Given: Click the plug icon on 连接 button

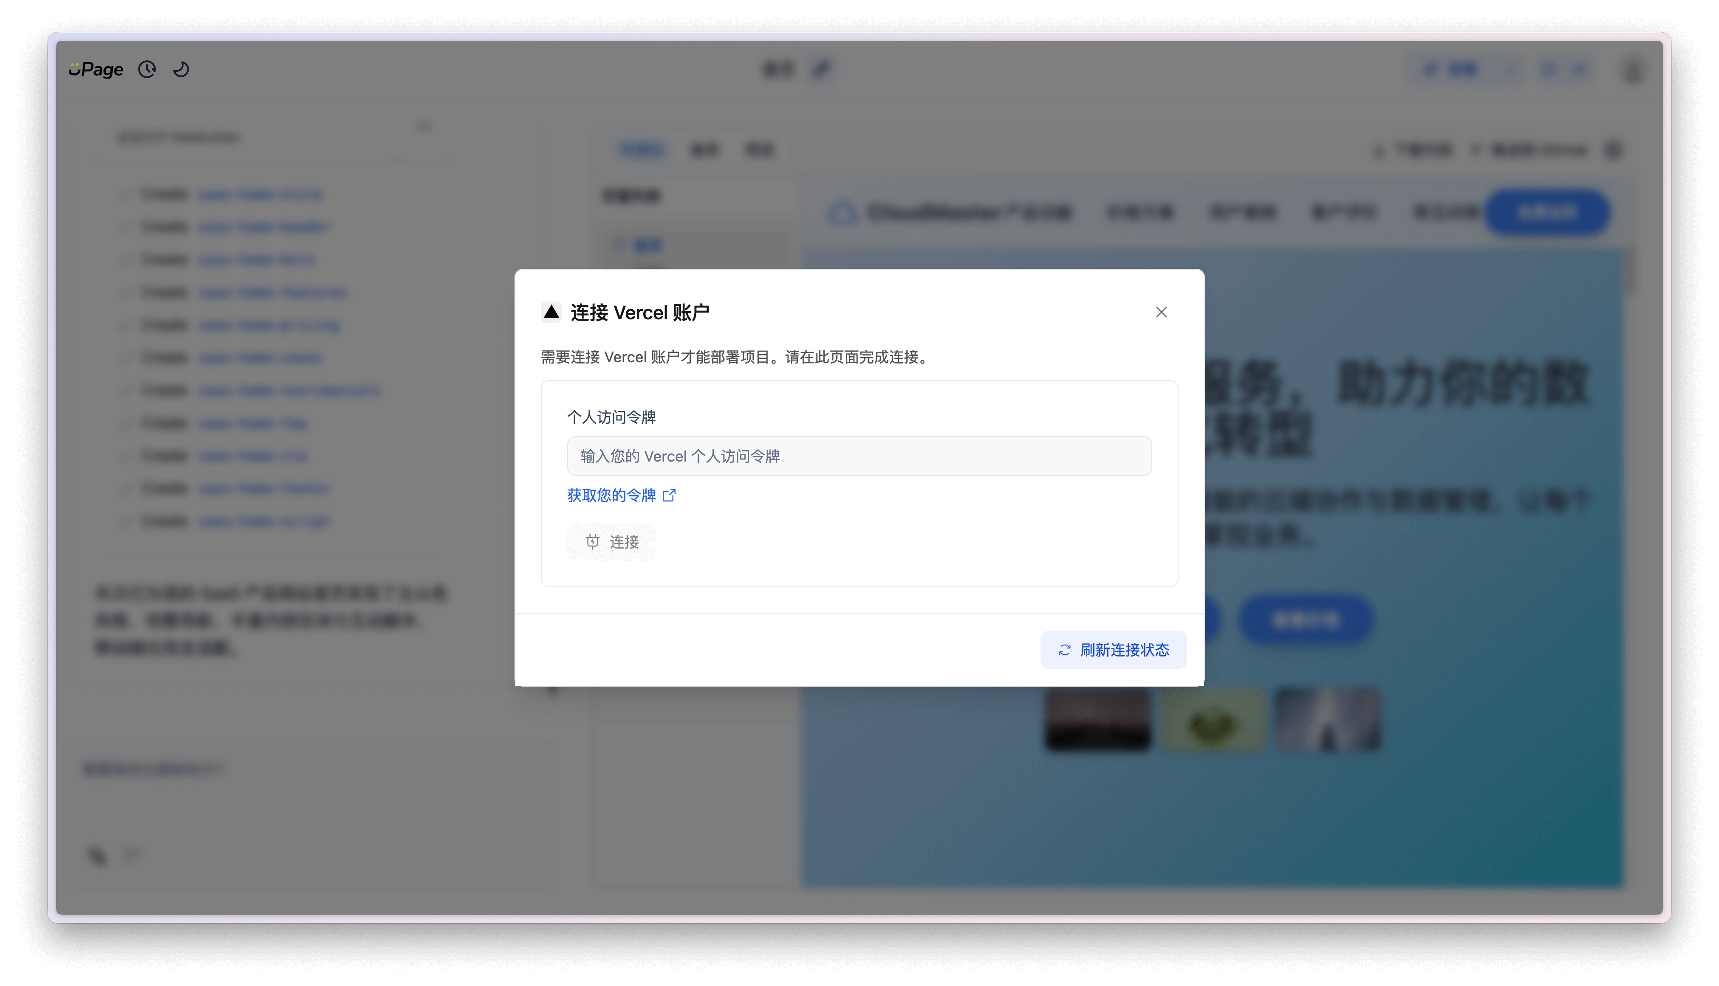Looking at the screenshot, I should 592,541.
